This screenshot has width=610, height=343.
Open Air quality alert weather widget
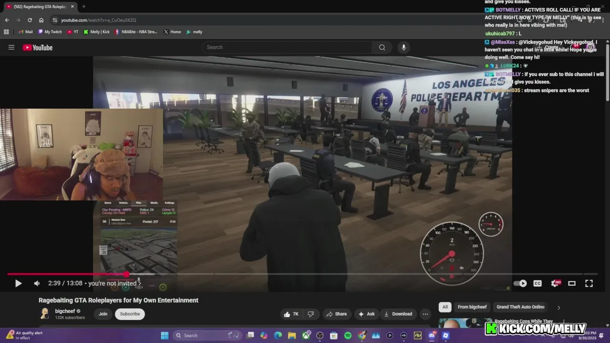pyautogui.click(x=25, y=335)
